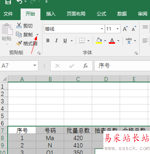Click the increase font size icon

(x=125, y=29)
